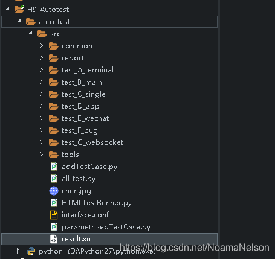Expand the test_D_app folder
Viewport: 275px width, 259px height.
click(41, 106)
